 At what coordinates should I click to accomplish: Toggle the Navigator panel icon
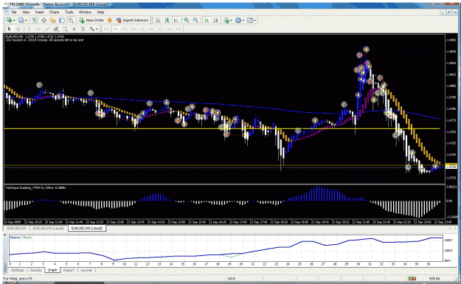52,21
